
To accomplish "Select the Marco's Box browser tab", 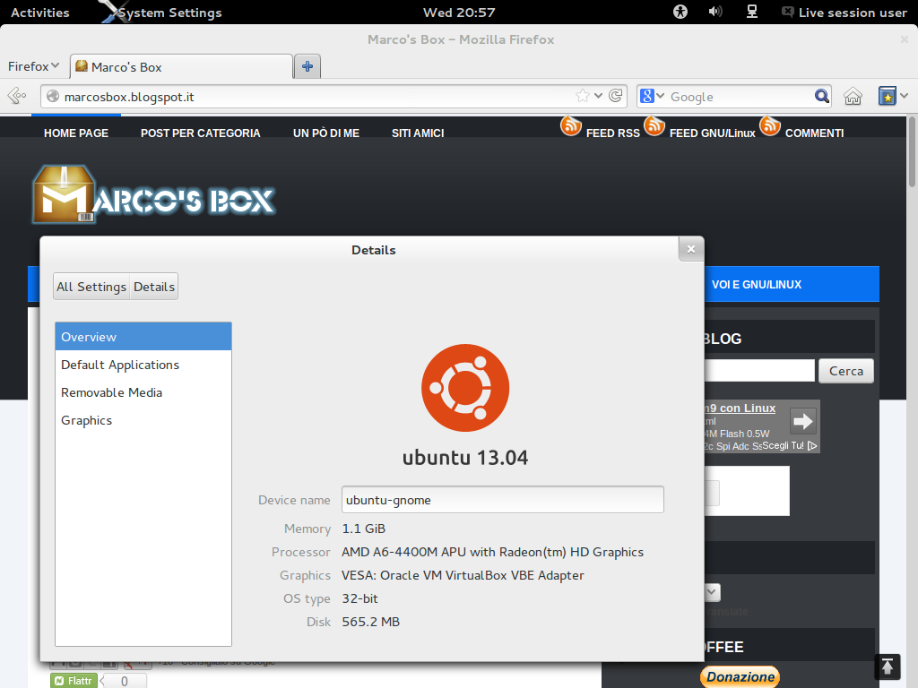I will 181,66.
